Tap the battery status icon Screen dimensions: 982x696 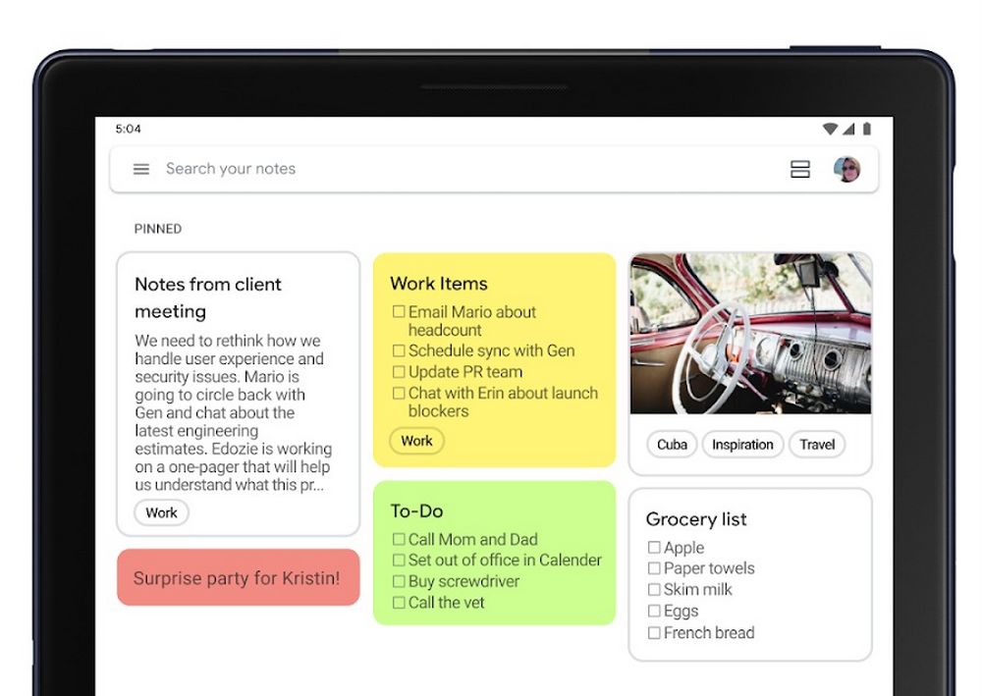tap(867, 129)
